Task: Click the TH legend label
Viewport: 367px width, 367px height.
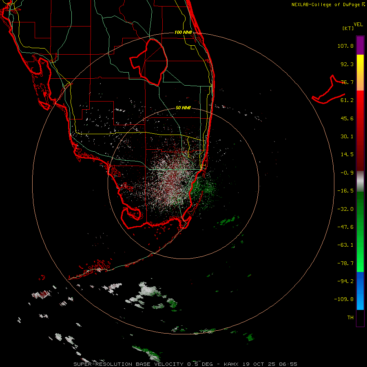Action: (x=350, y=318)
